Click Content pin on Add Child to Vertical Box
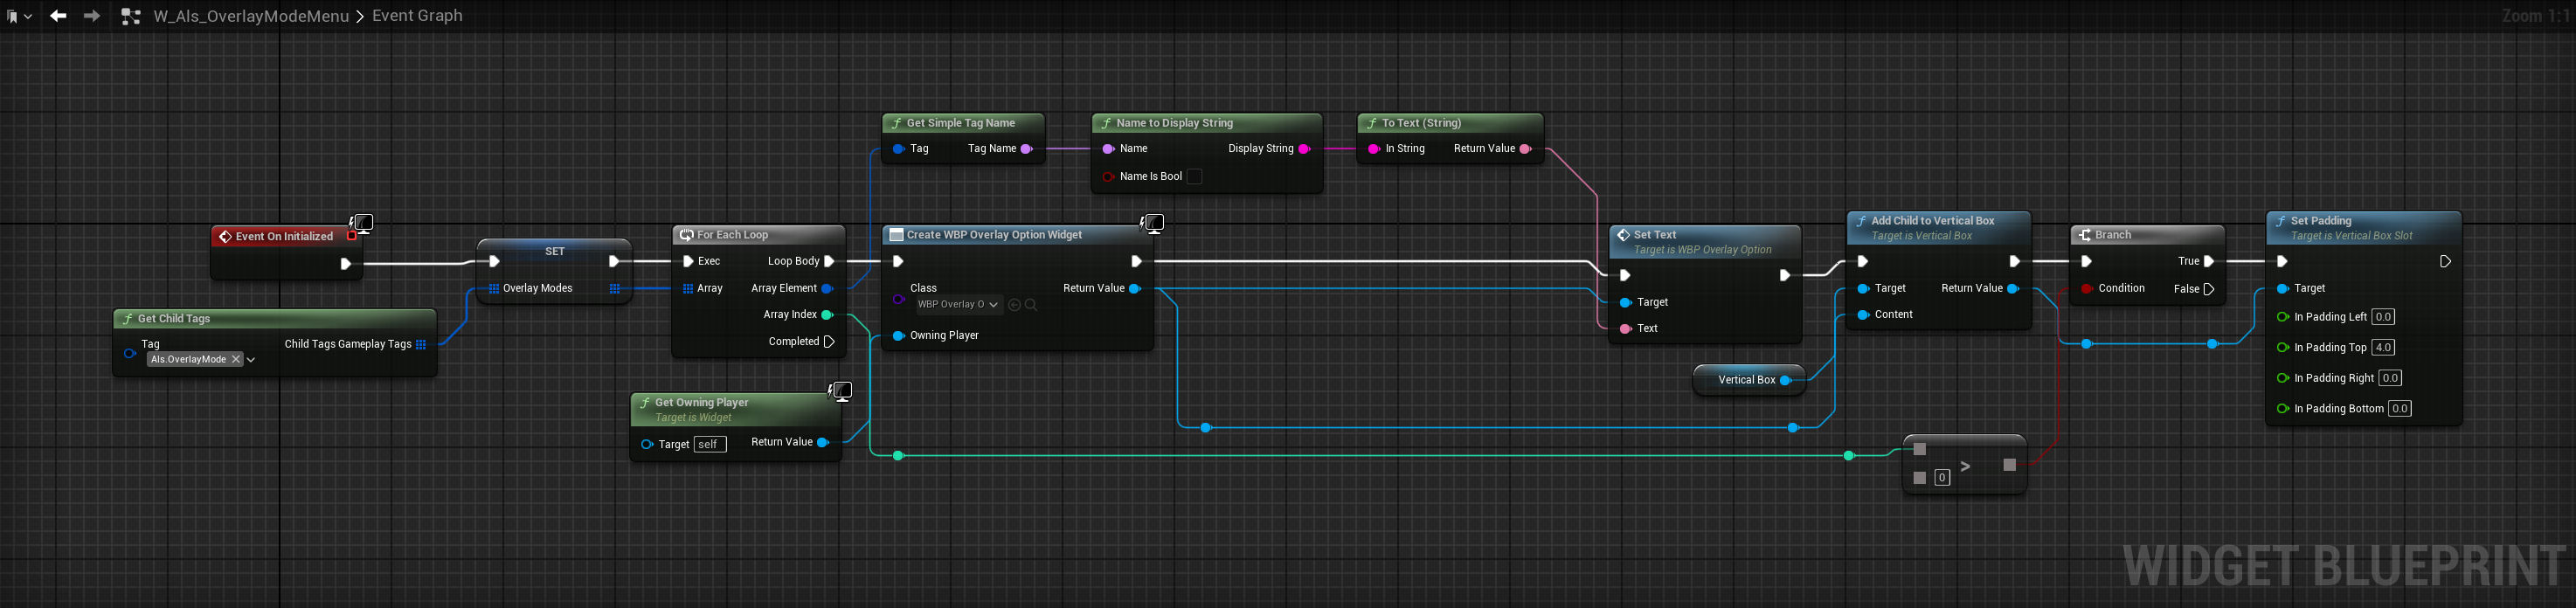This screenshot has height=608, width=2576. pyautogui.click(x=1864, y=315)
